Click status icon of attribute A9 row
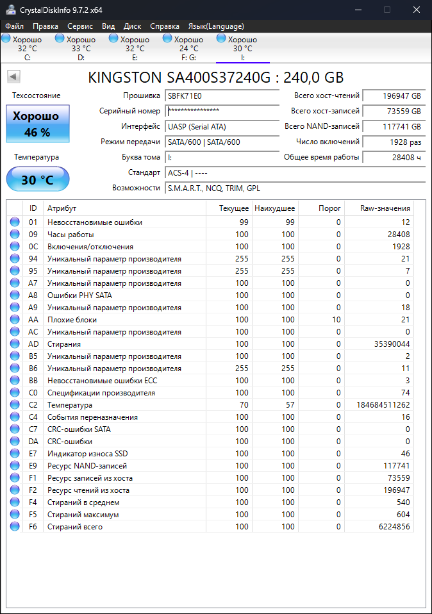Image resolution: width=432 pixels, height=614 pixels. pyautogui.click(x=15, y=308)
